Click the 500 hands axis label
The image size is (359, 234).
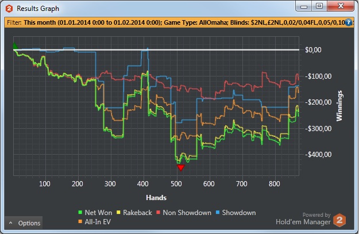click(x=176, y=184)
